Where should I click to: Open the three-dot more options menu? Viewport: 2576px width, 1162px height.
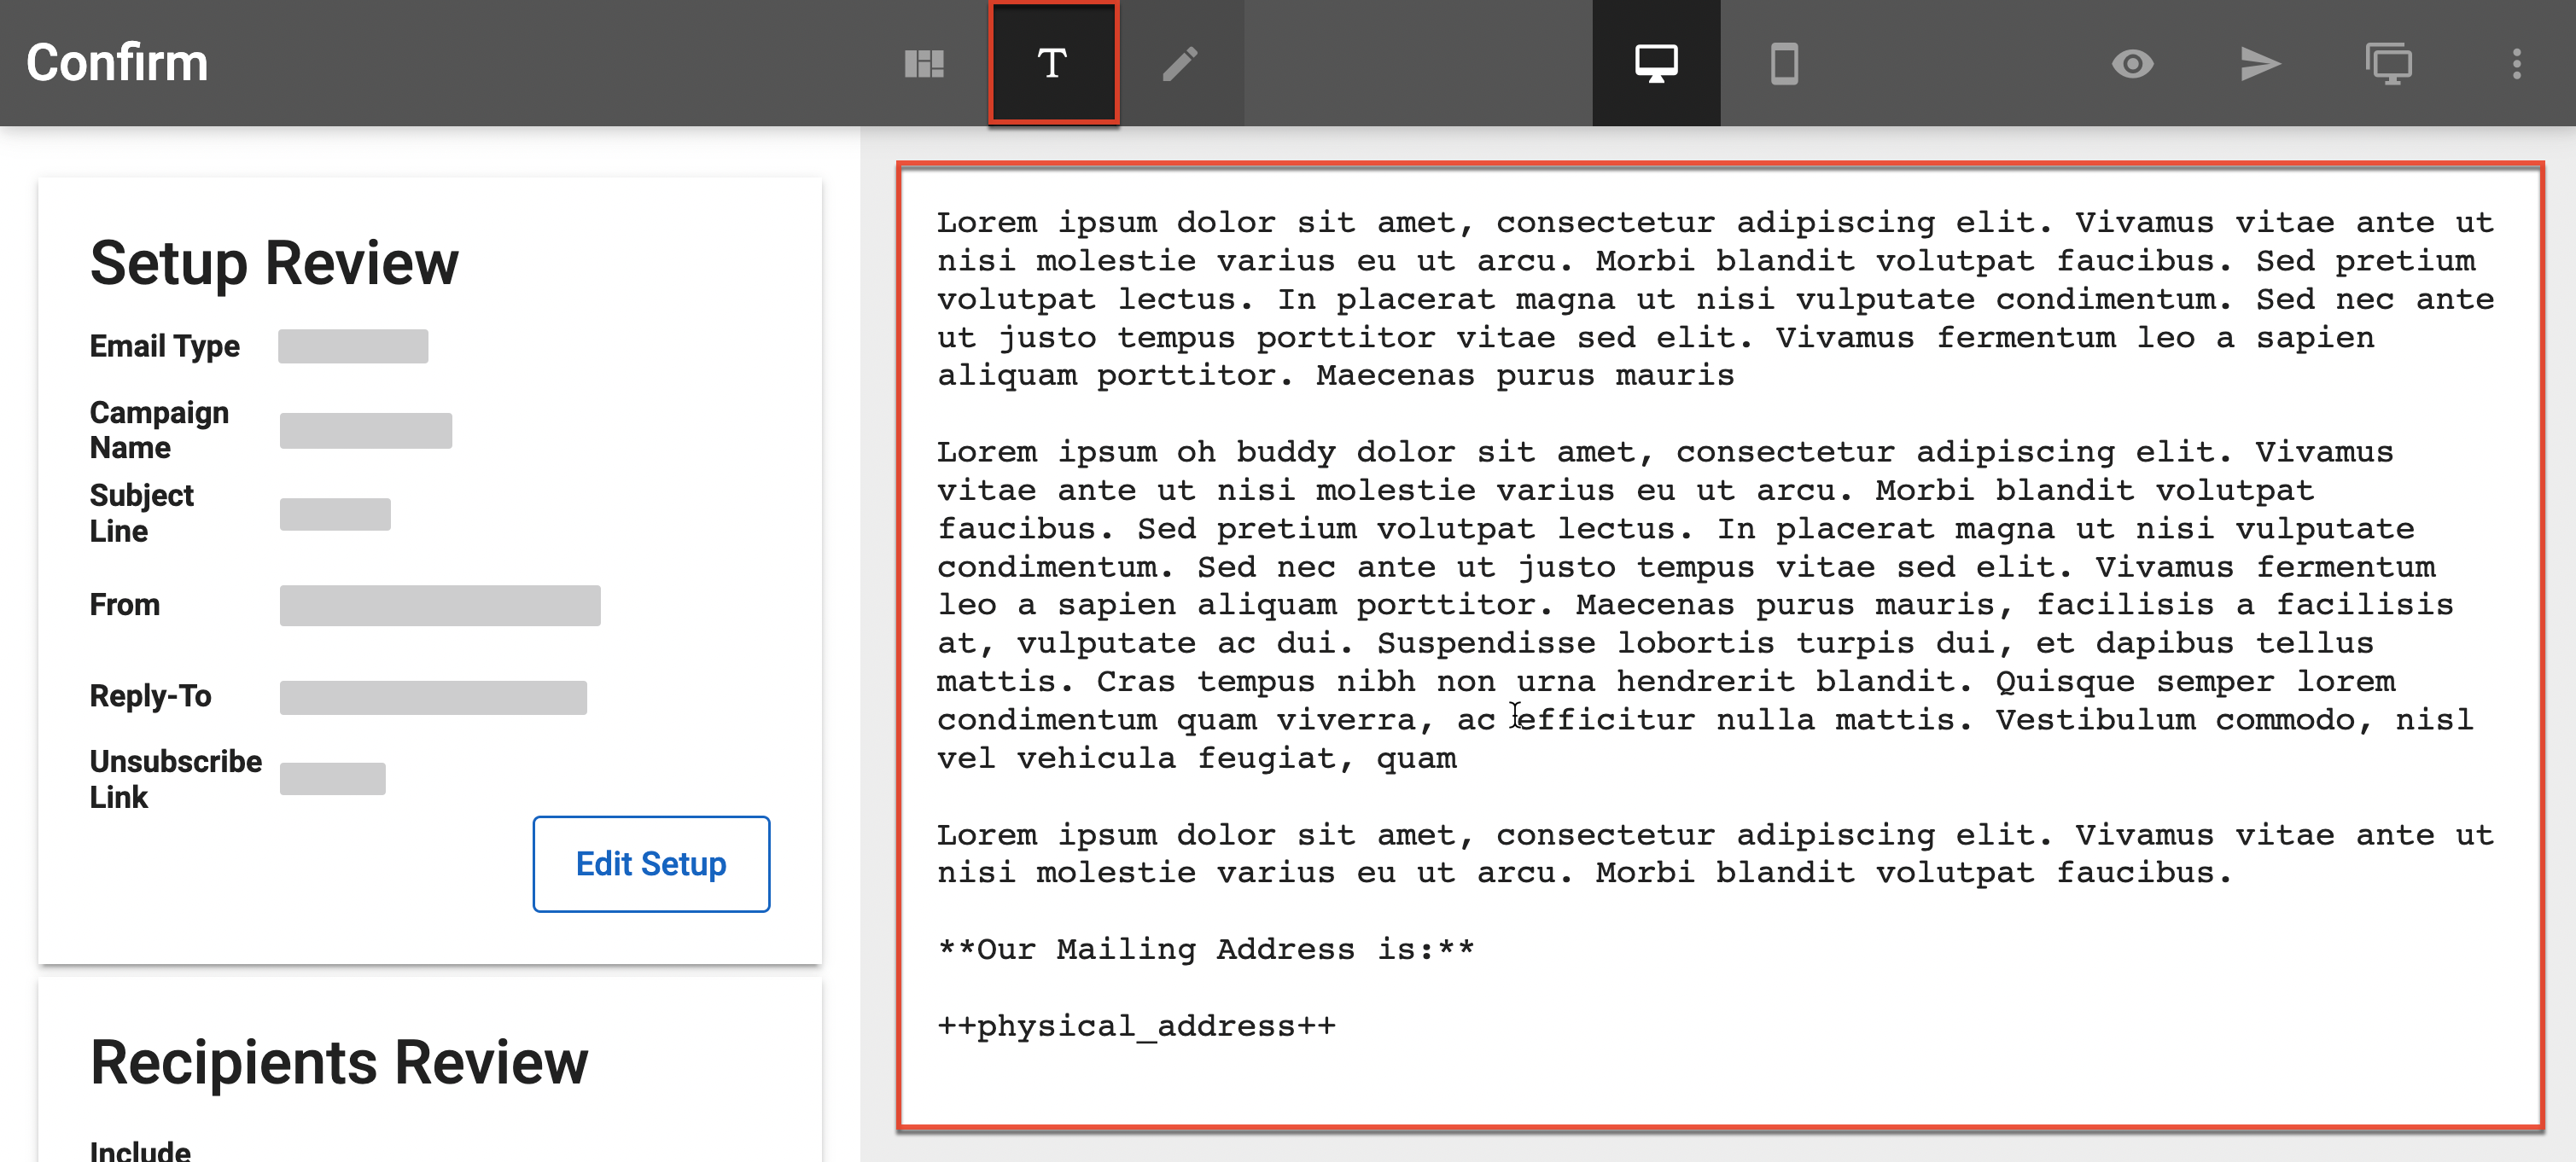coord(2516,64)
